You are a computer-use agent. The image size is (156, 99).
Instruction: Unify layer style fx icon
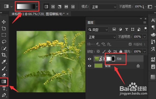click(109, 44)
